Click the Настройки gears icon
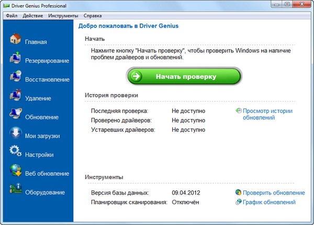Screen dimensions: 314x225 (15, 153)
